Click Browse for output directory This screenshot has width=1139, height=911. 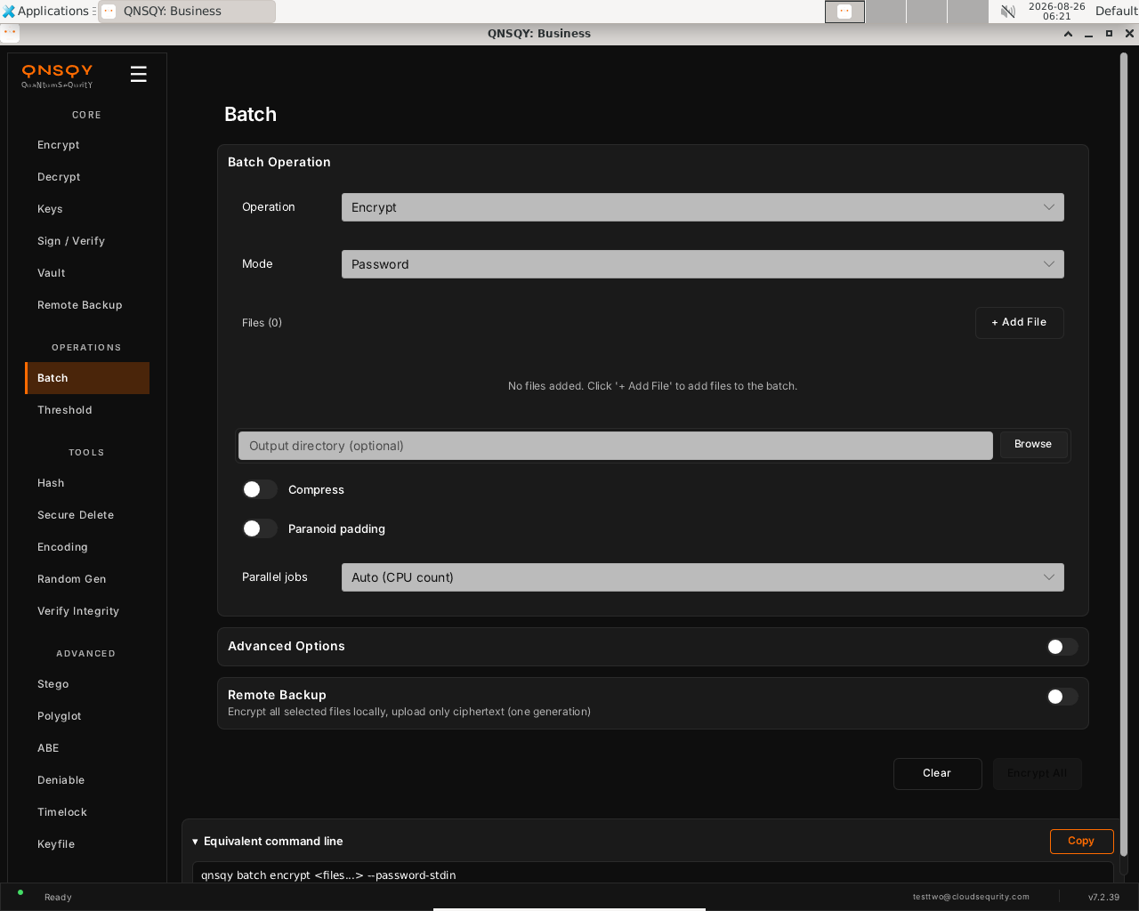(x=1033, y=444)
